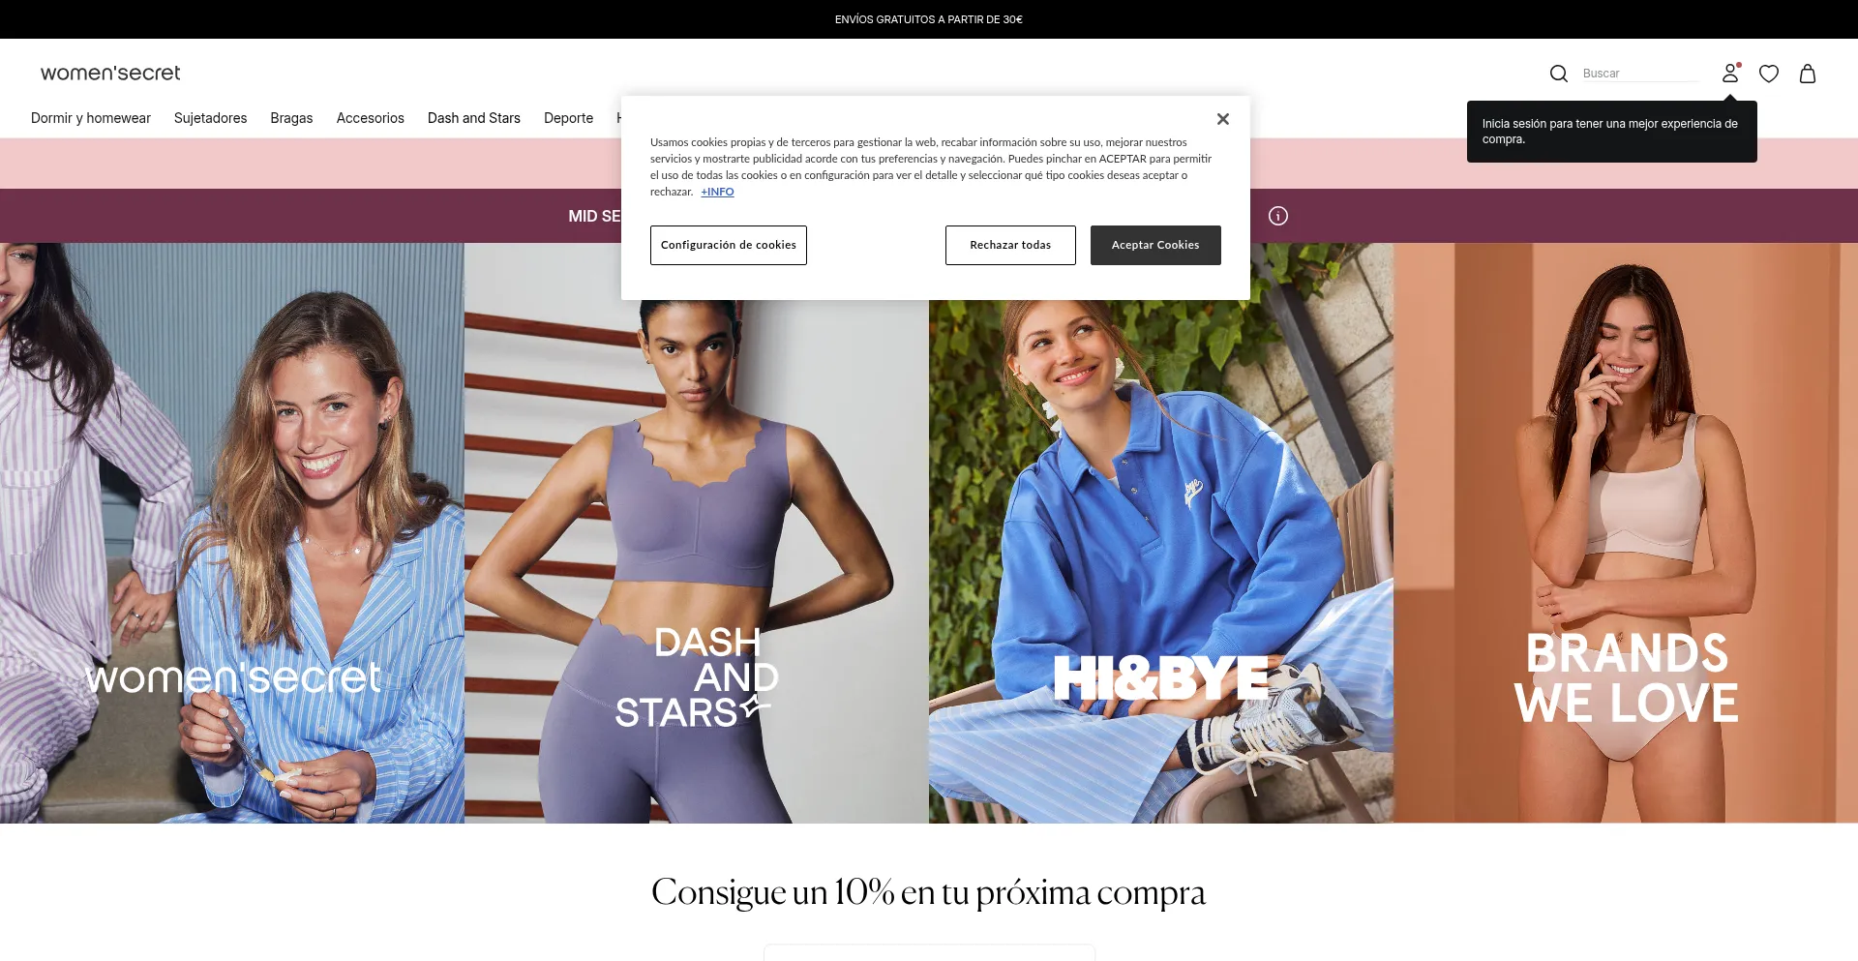Open the Accesorios menu

pos(371,118)
